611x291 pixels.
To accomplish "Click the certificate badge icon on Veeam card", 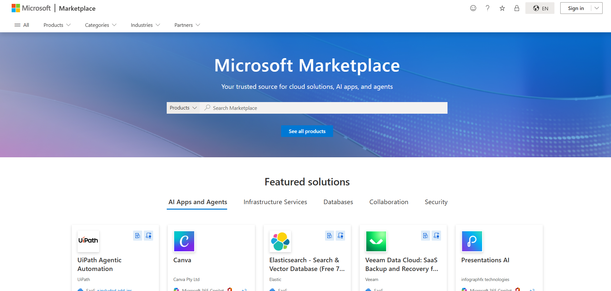I will (437, 236).
